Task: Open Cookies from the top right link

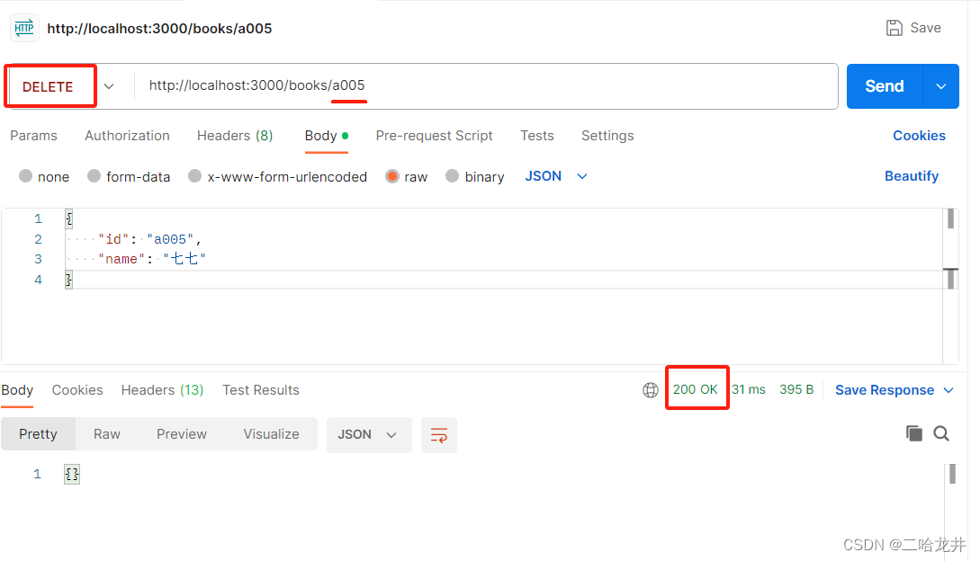Action: point(919,135)
